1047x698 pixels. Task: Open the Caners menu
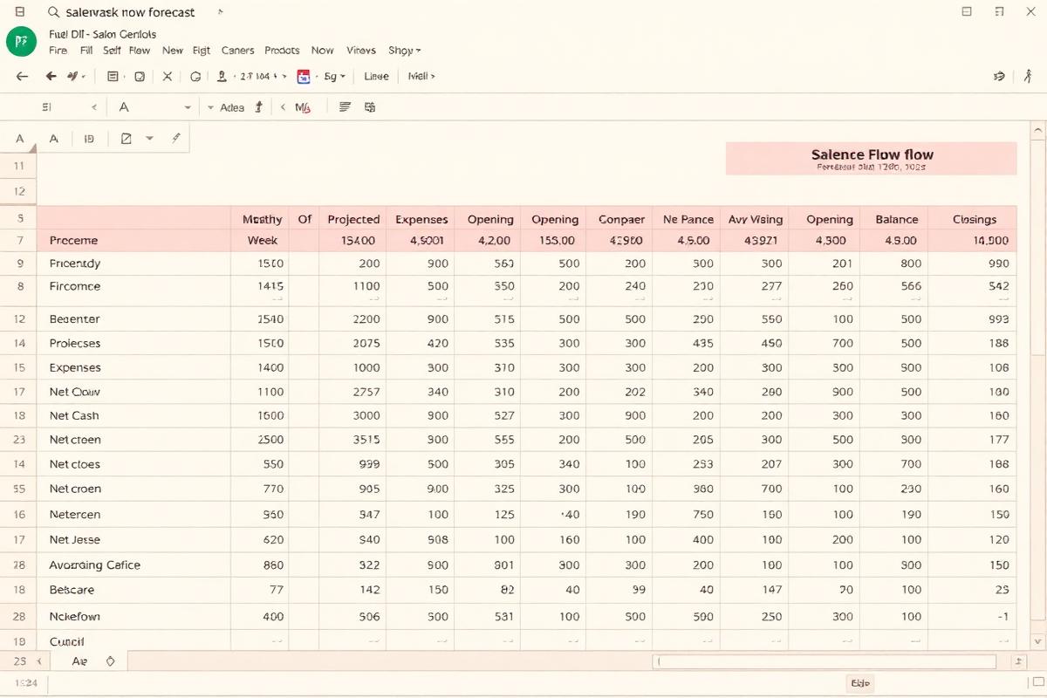238,51
